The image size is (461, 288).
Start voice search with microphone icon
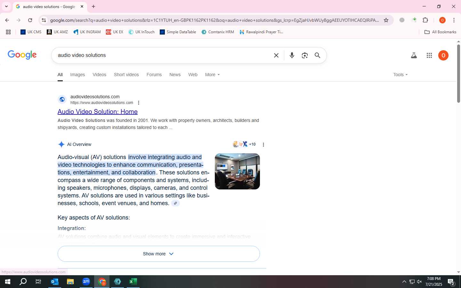pyautogui.click(x=292, y=55)
